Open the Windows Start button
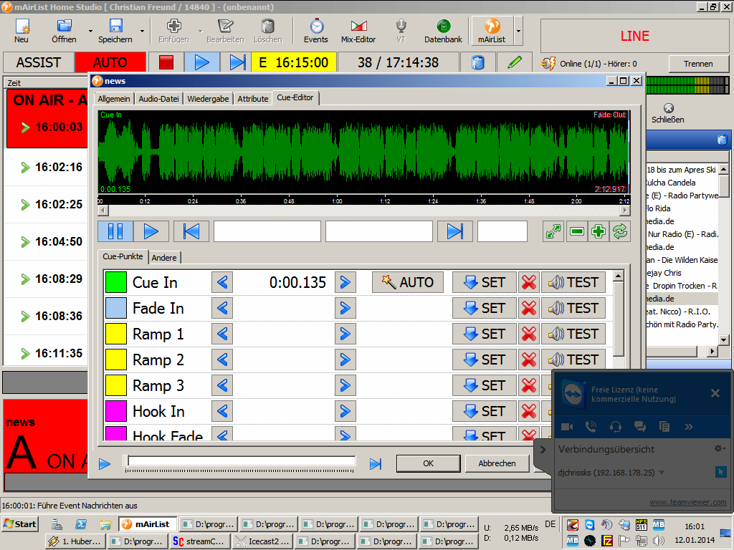 pos(20,524)
